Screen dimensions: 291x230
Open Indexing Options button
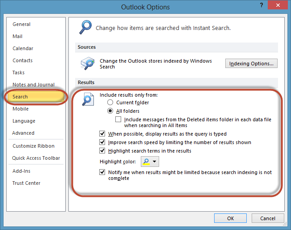click(x=251, y=64)
